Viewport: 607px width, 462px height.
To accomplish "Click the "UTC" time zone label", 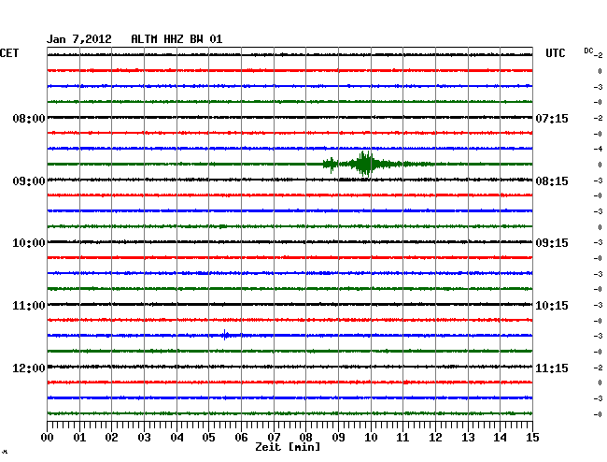I will point(555,53).
